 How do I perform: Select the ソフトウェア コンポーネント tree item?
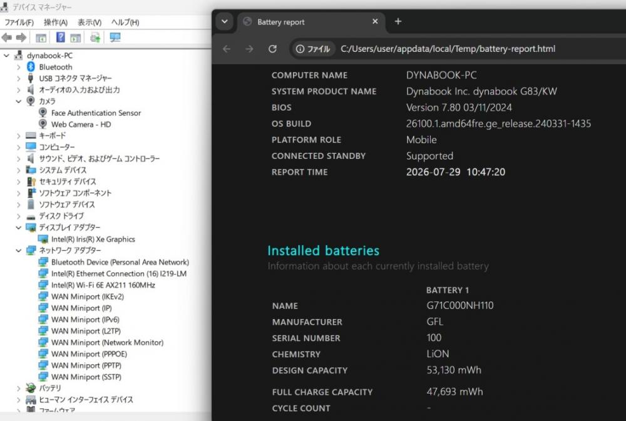point(75,193)
